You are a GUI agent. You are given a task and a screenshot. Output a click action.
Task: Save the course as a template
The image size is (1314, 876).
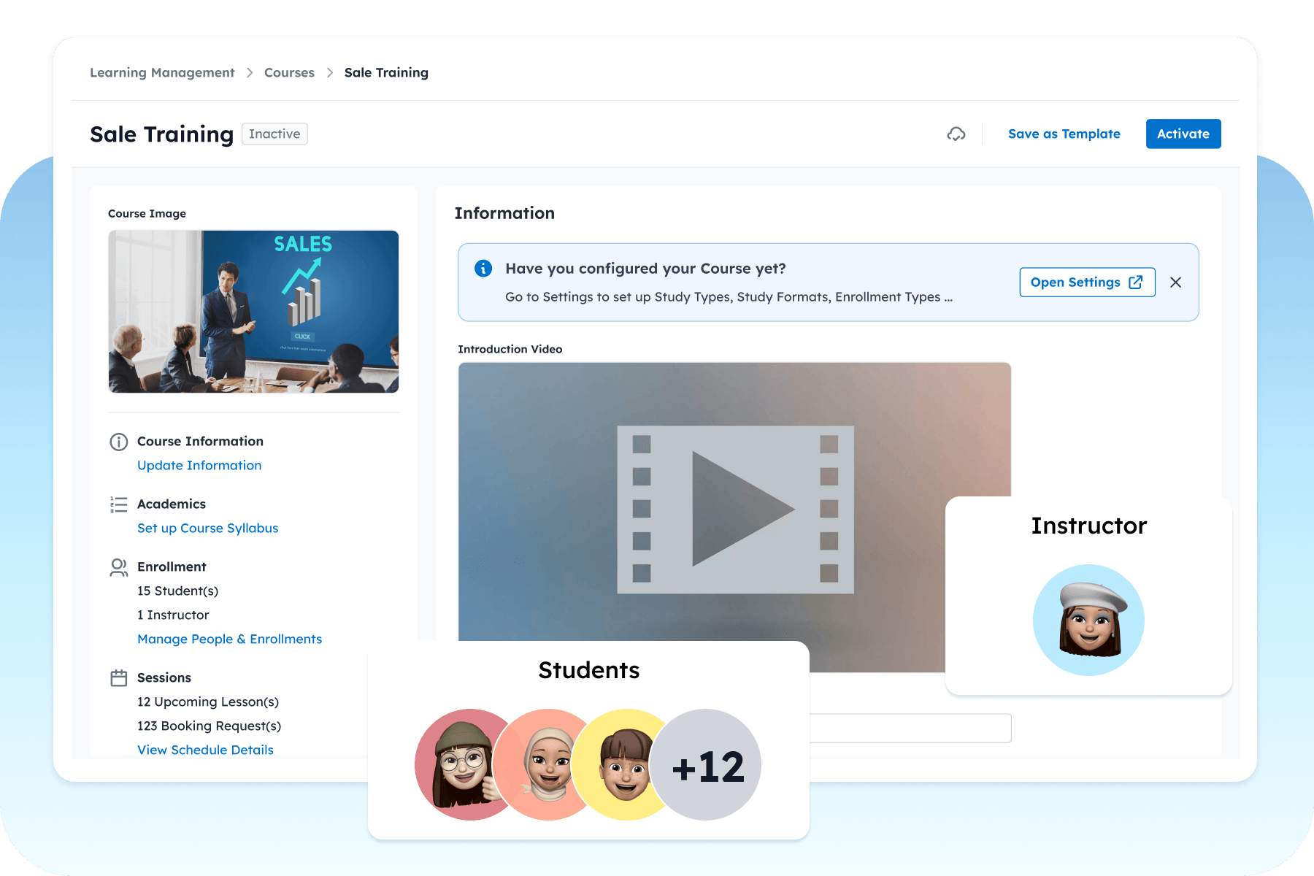(x=1064, y=134)
